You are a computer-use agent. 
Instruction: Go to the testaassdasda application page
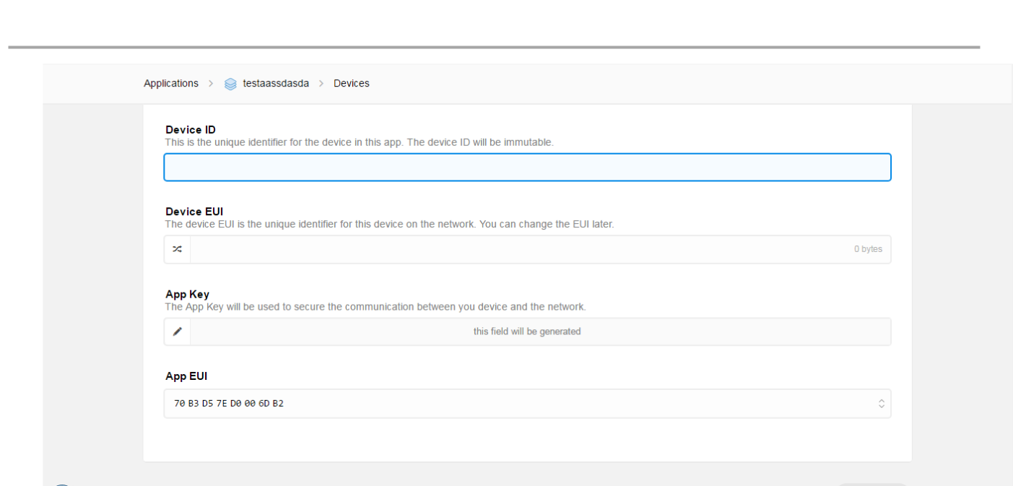(x=276, y=83)
